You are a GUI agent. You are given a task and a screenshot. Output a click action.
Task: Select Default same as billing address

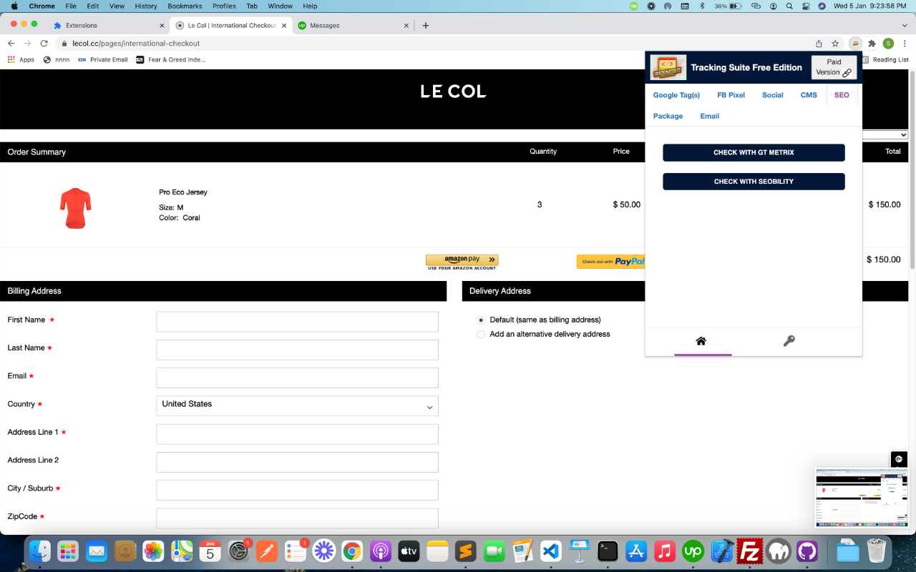coord(481,320)
